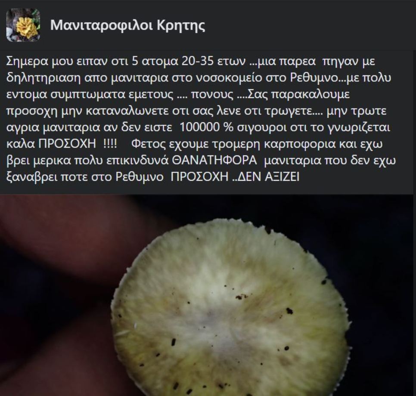Click the yellow mushroom avatar icon

tap(23, 25)
